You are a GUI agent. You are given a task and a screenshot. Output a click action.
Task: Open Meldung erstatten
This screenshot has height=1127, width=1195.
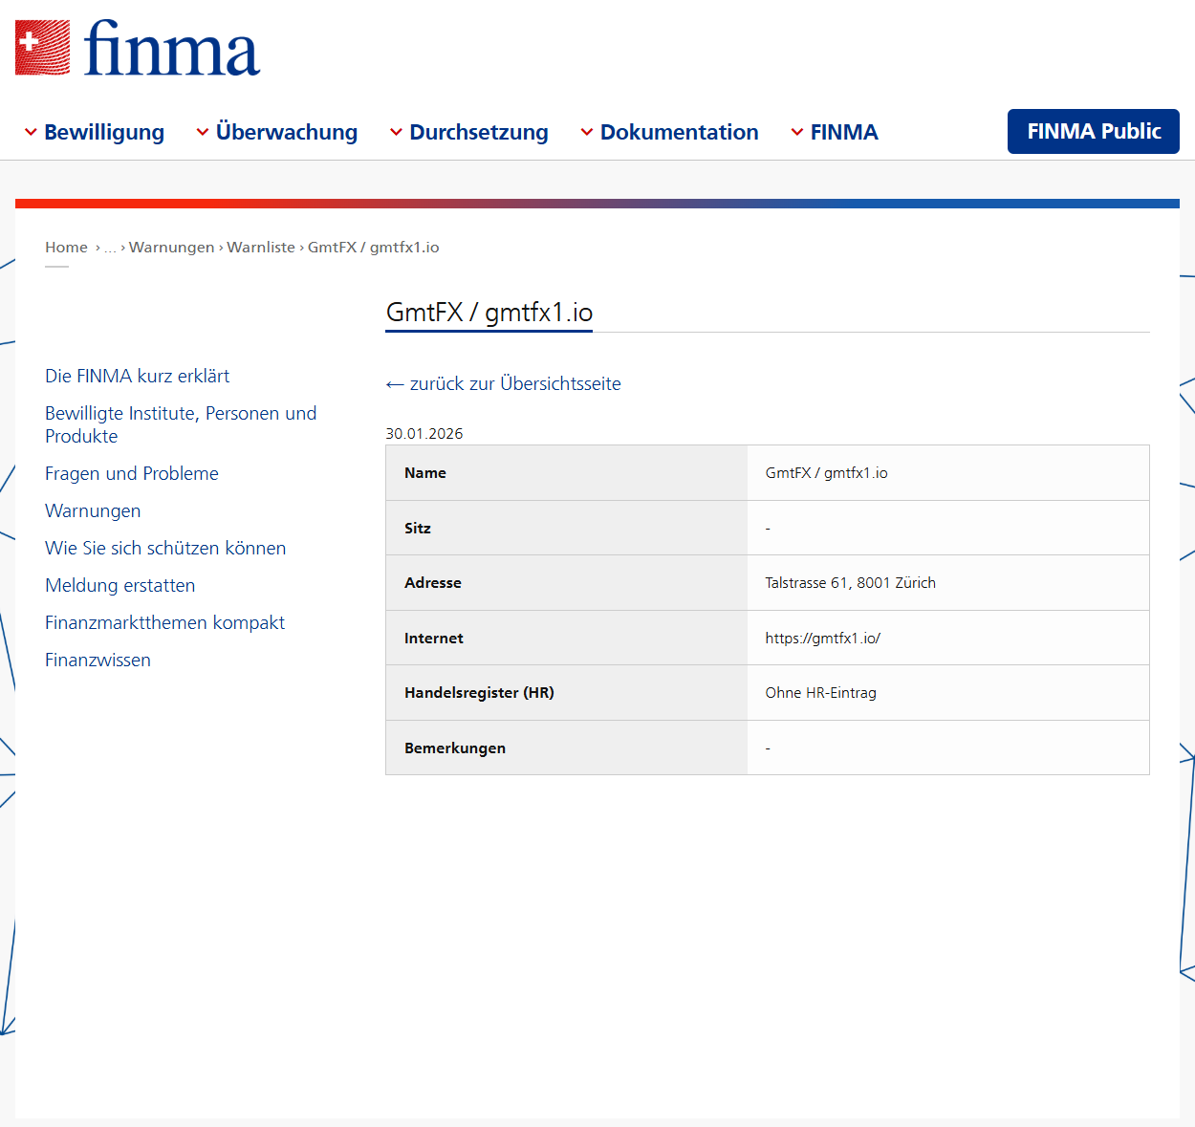[x=120, y=585]
